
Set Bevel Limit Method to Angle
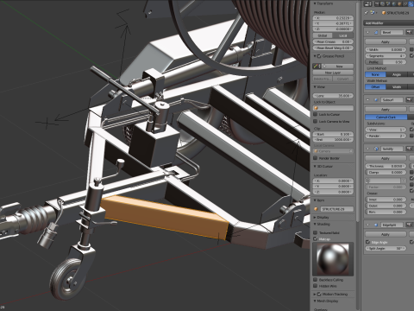tap(397, 74)
